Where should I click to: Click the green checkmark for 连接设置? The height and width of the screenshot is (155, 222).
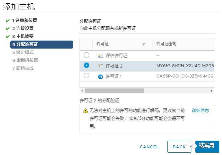click(8, 29)
